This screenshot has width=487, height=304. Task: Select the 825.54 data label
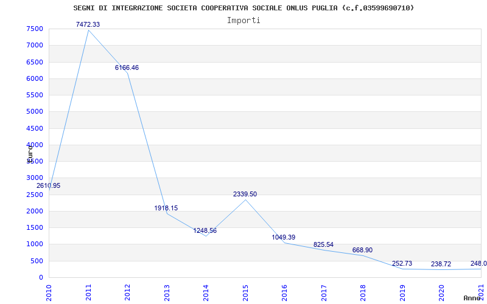(x=323, y=245)
